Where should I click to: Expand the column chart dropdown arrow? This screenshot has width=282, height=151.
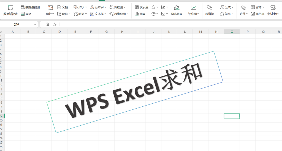157,7
